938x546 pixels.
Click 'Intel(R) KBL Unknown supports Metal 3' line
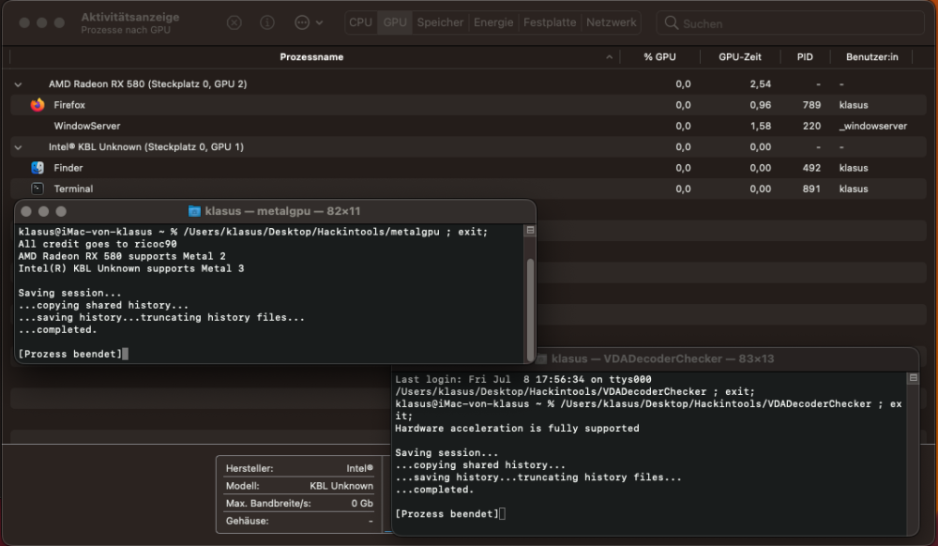[131, 268]
